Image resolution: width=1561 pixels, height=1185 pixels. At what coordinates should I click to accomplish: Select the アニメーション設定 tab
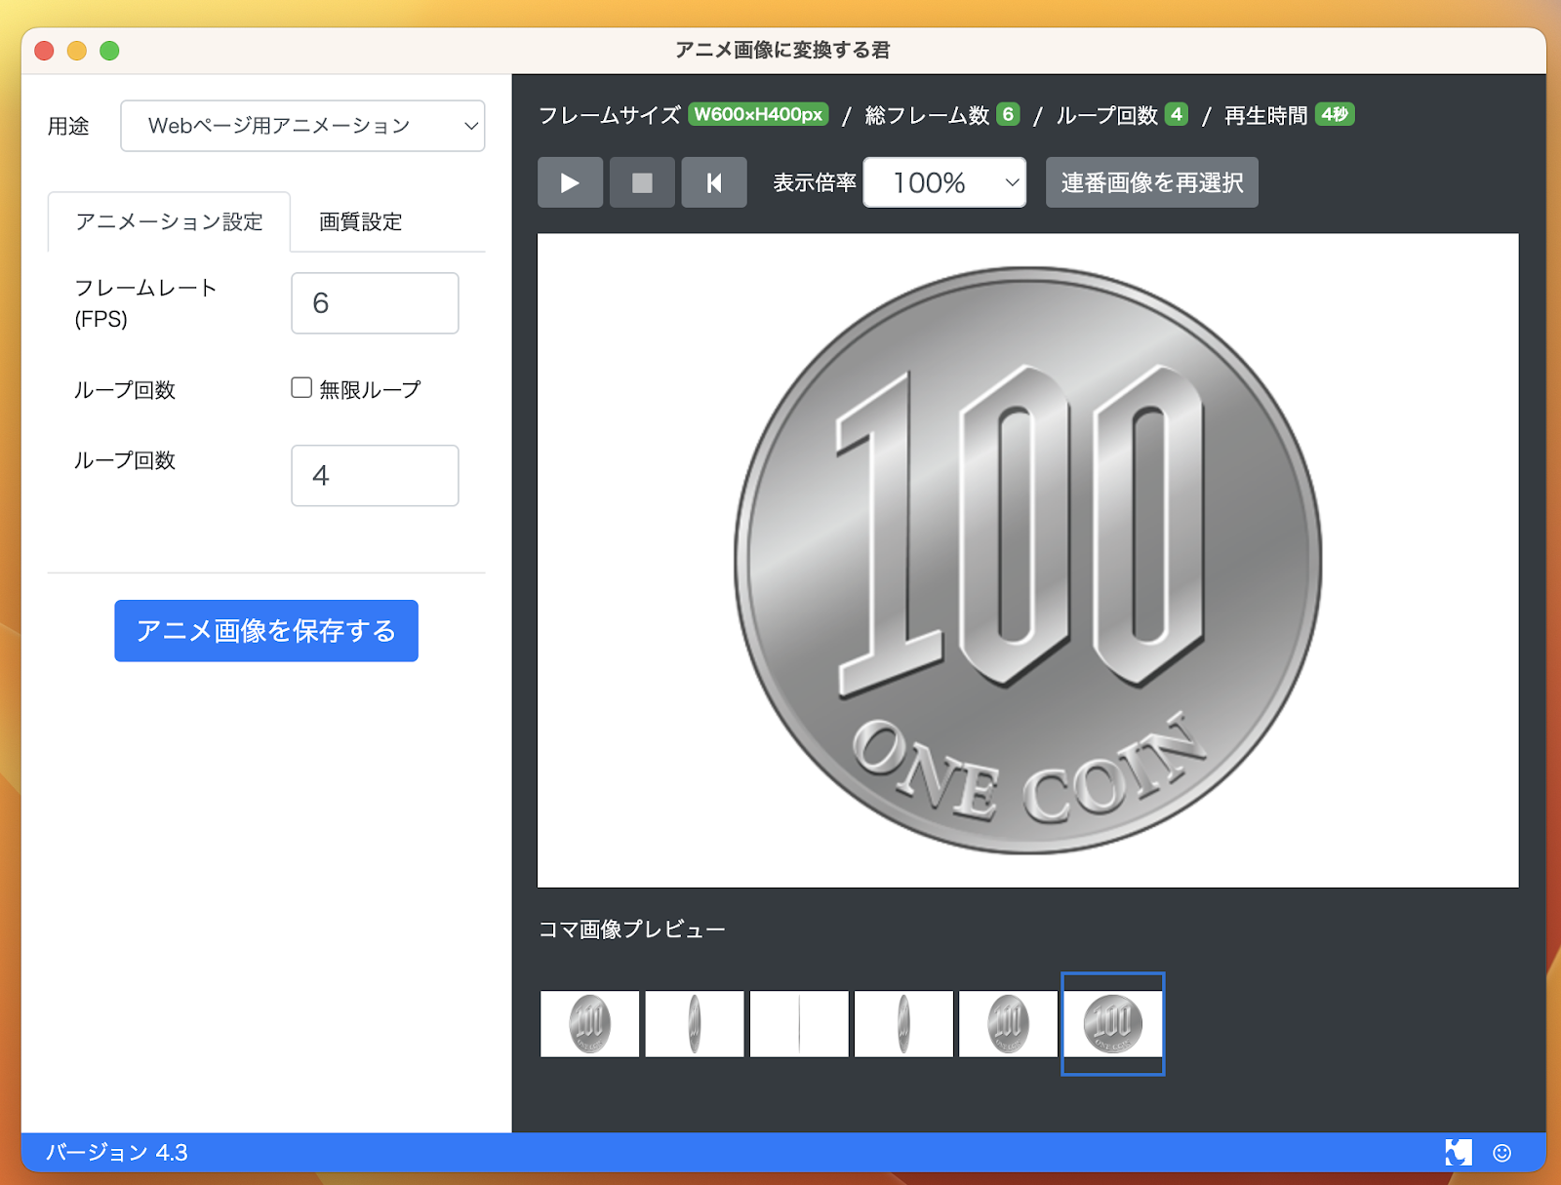(169, 222)
